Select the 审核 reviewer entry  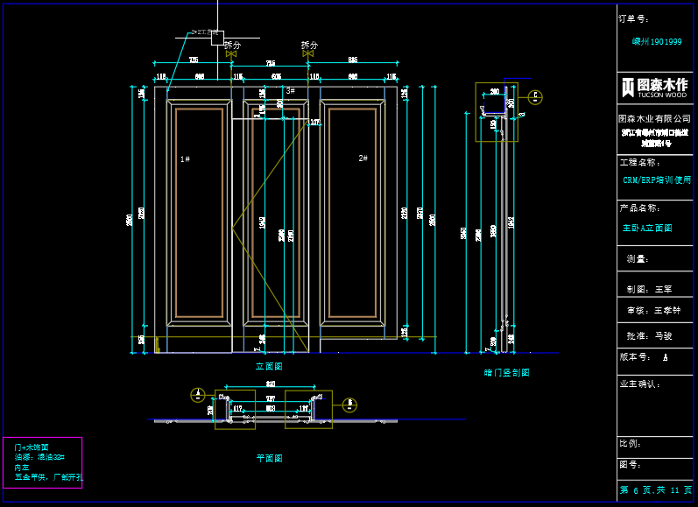coord(654,310)
